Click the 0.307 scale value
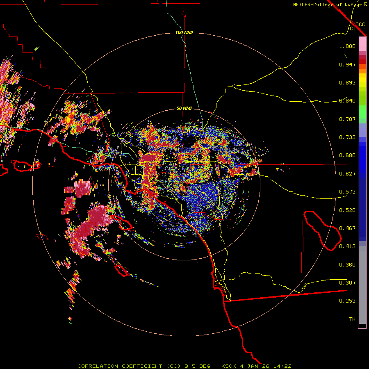 [x=347, y=283]
